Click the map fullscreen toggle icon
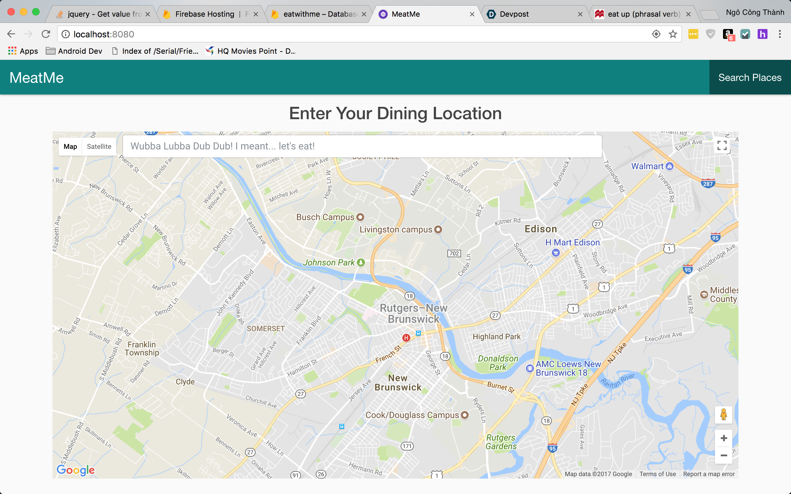791x494 pixels. click(x=722, y=145)
